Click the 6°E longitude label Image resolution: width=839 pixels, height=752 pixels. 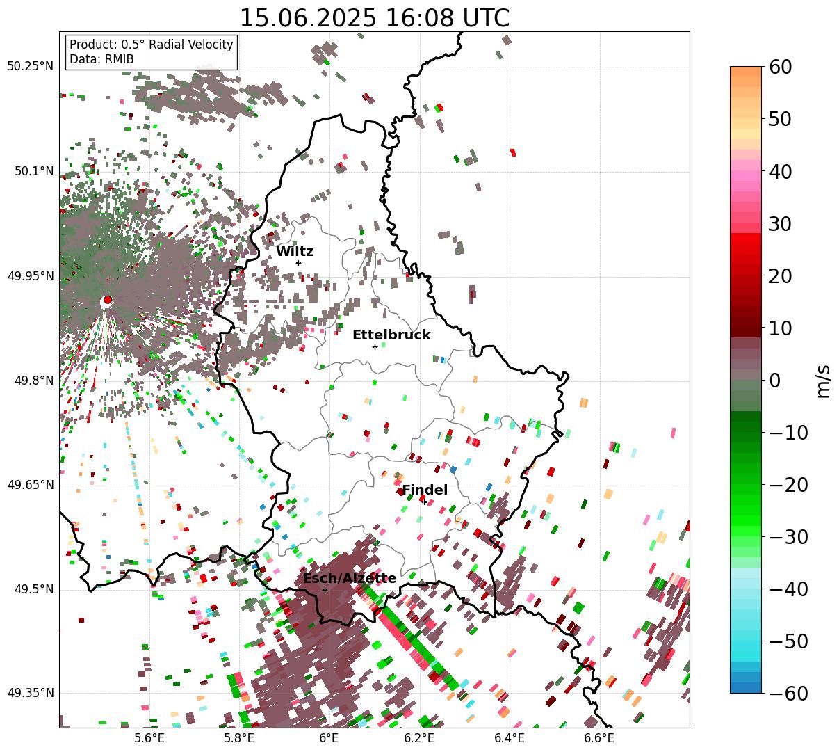pos(329,739)
